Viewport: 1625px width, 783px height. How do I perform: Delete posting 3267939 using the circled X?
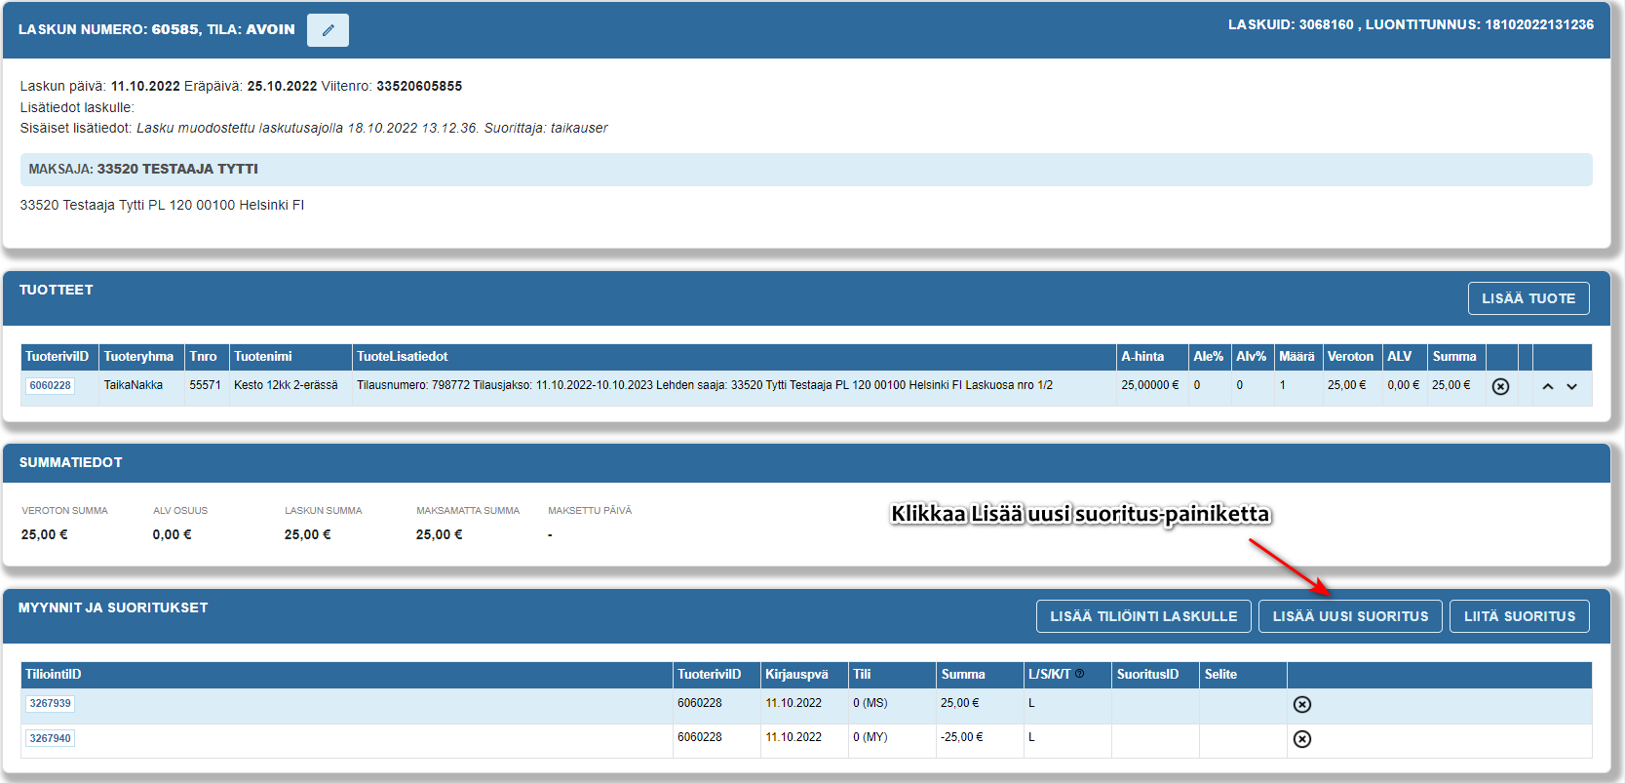1301,704
